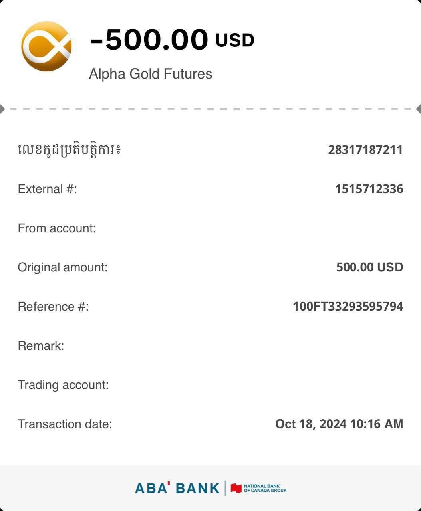Image resolution: width=421 pixels, height=511 pixels.
Task: Click the orange Alpha Gold Futures logo
Action: 46,46
